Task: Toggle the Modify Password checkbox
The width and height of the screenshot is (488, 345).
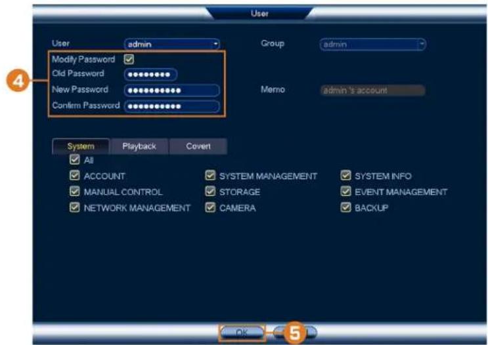Action: (129, 59)
